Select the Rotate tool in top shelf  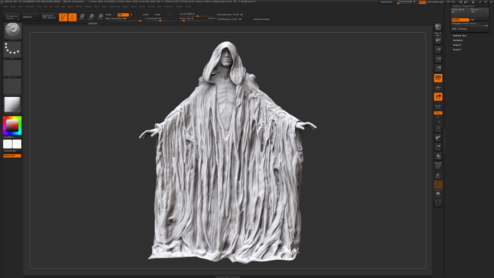pyautogui.click(x=100, y=17)
